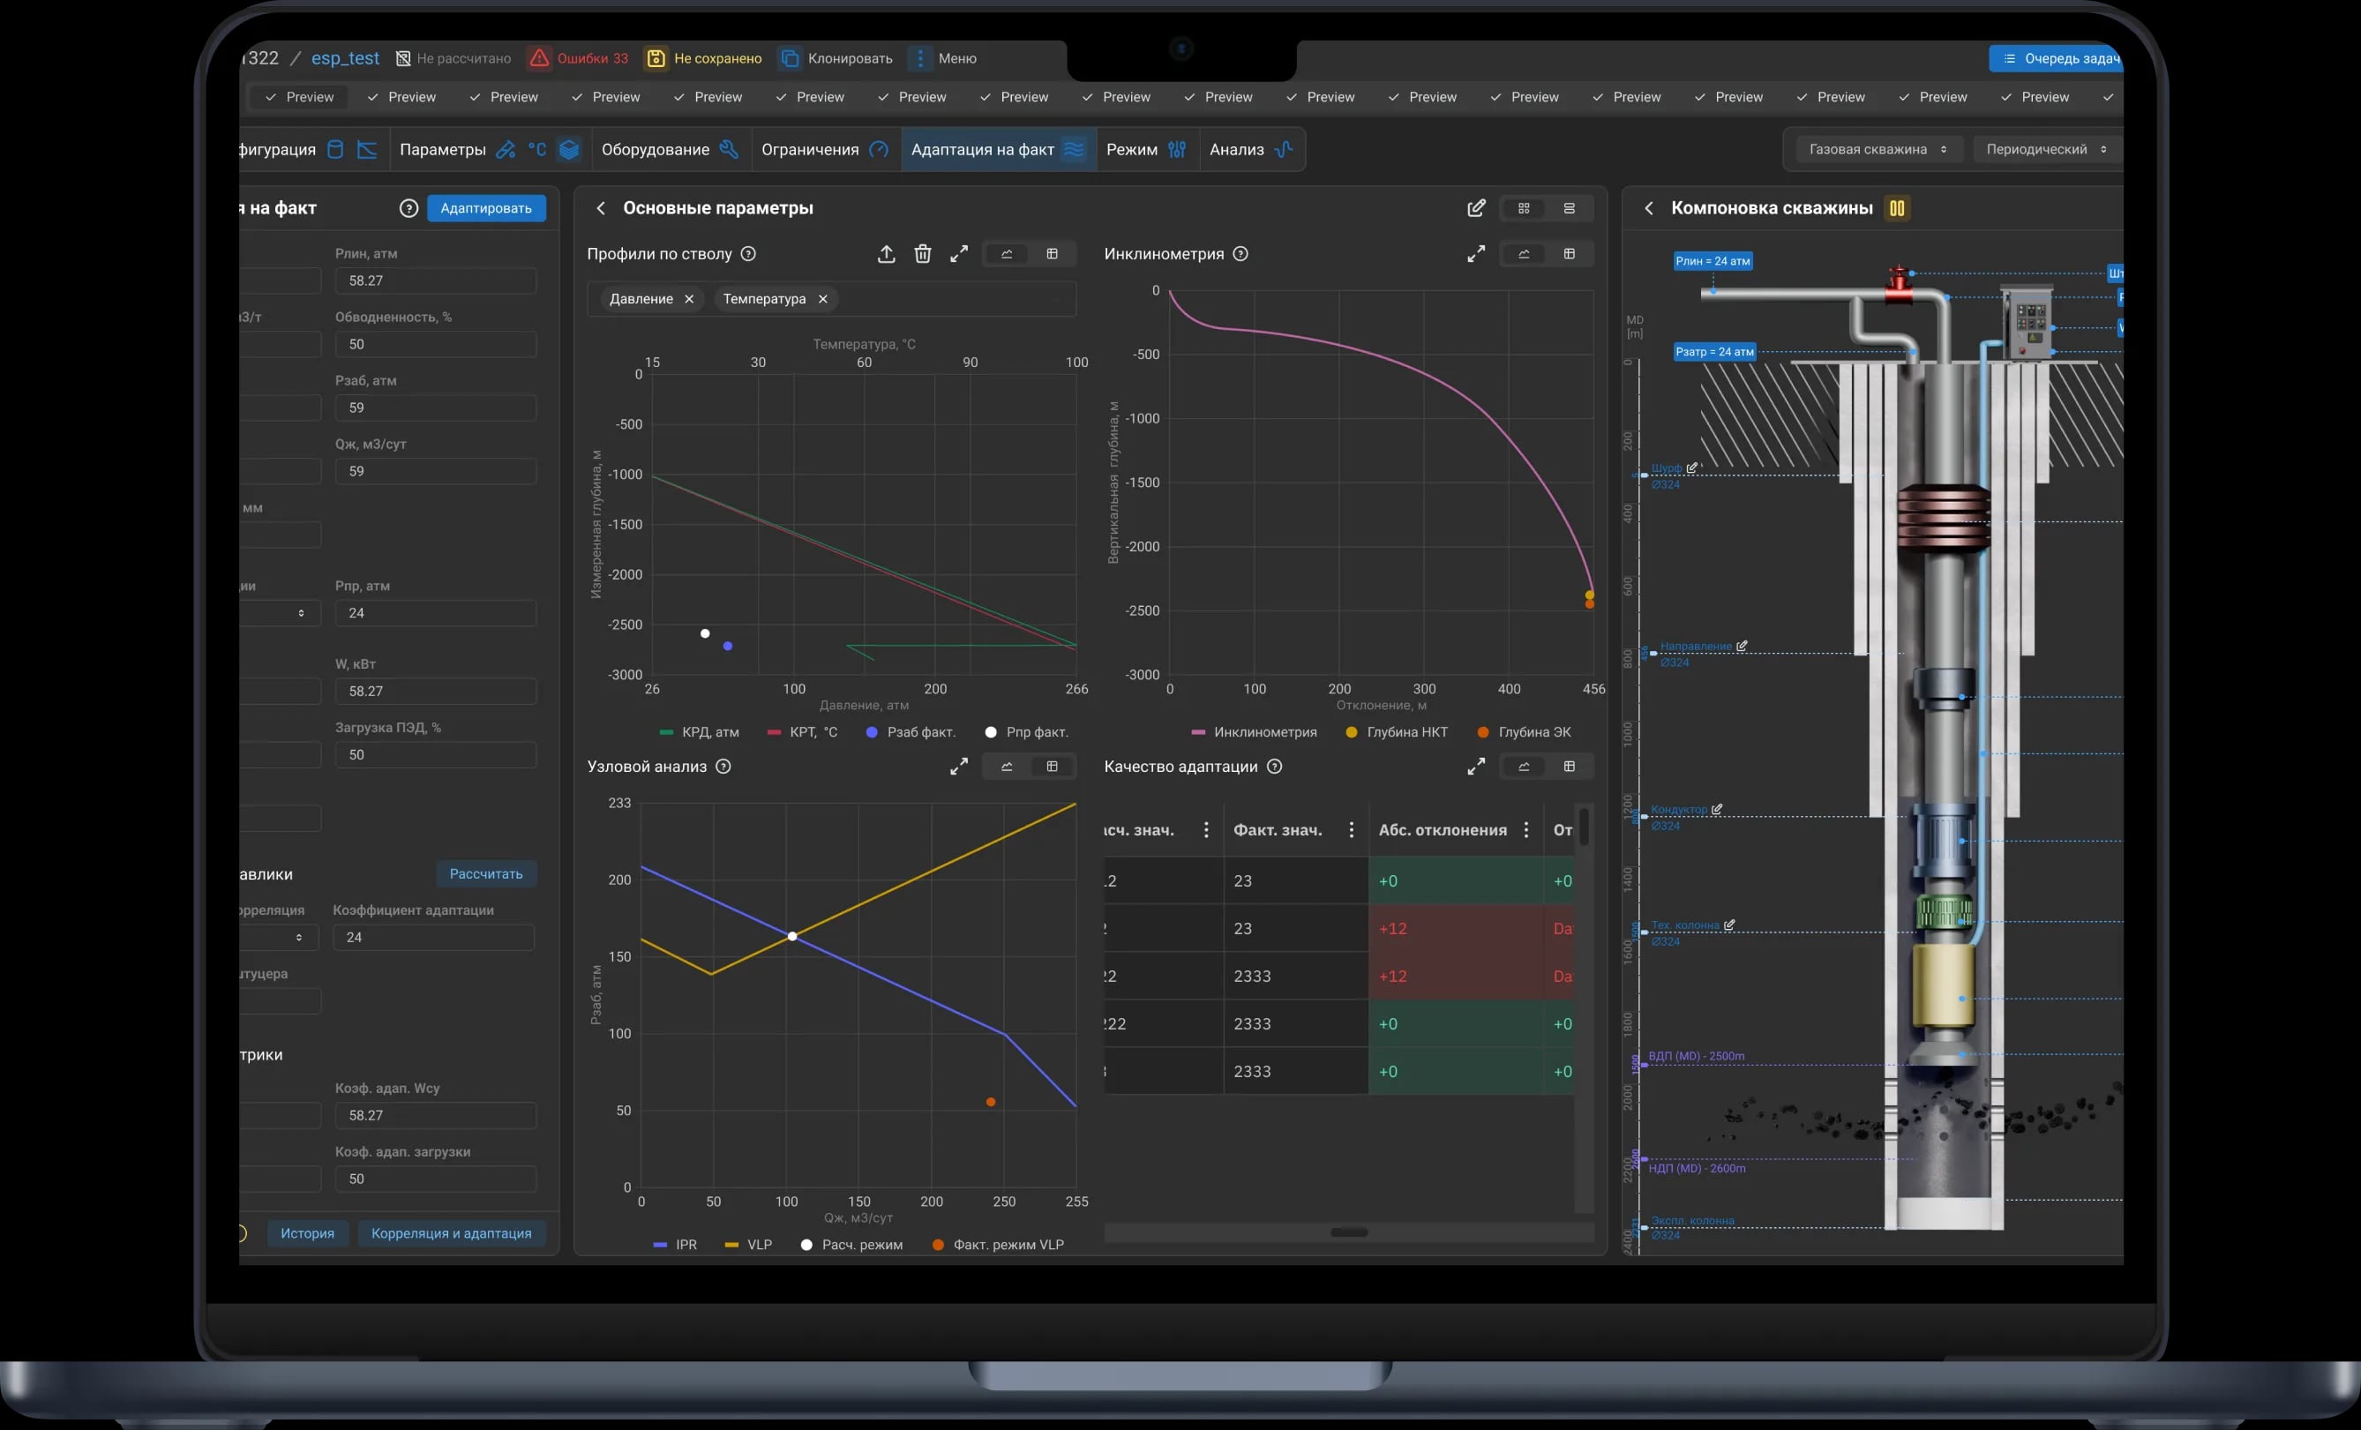Open Газовая скважина dropdown
Screen dimensions: 2361x1430
1878,149
